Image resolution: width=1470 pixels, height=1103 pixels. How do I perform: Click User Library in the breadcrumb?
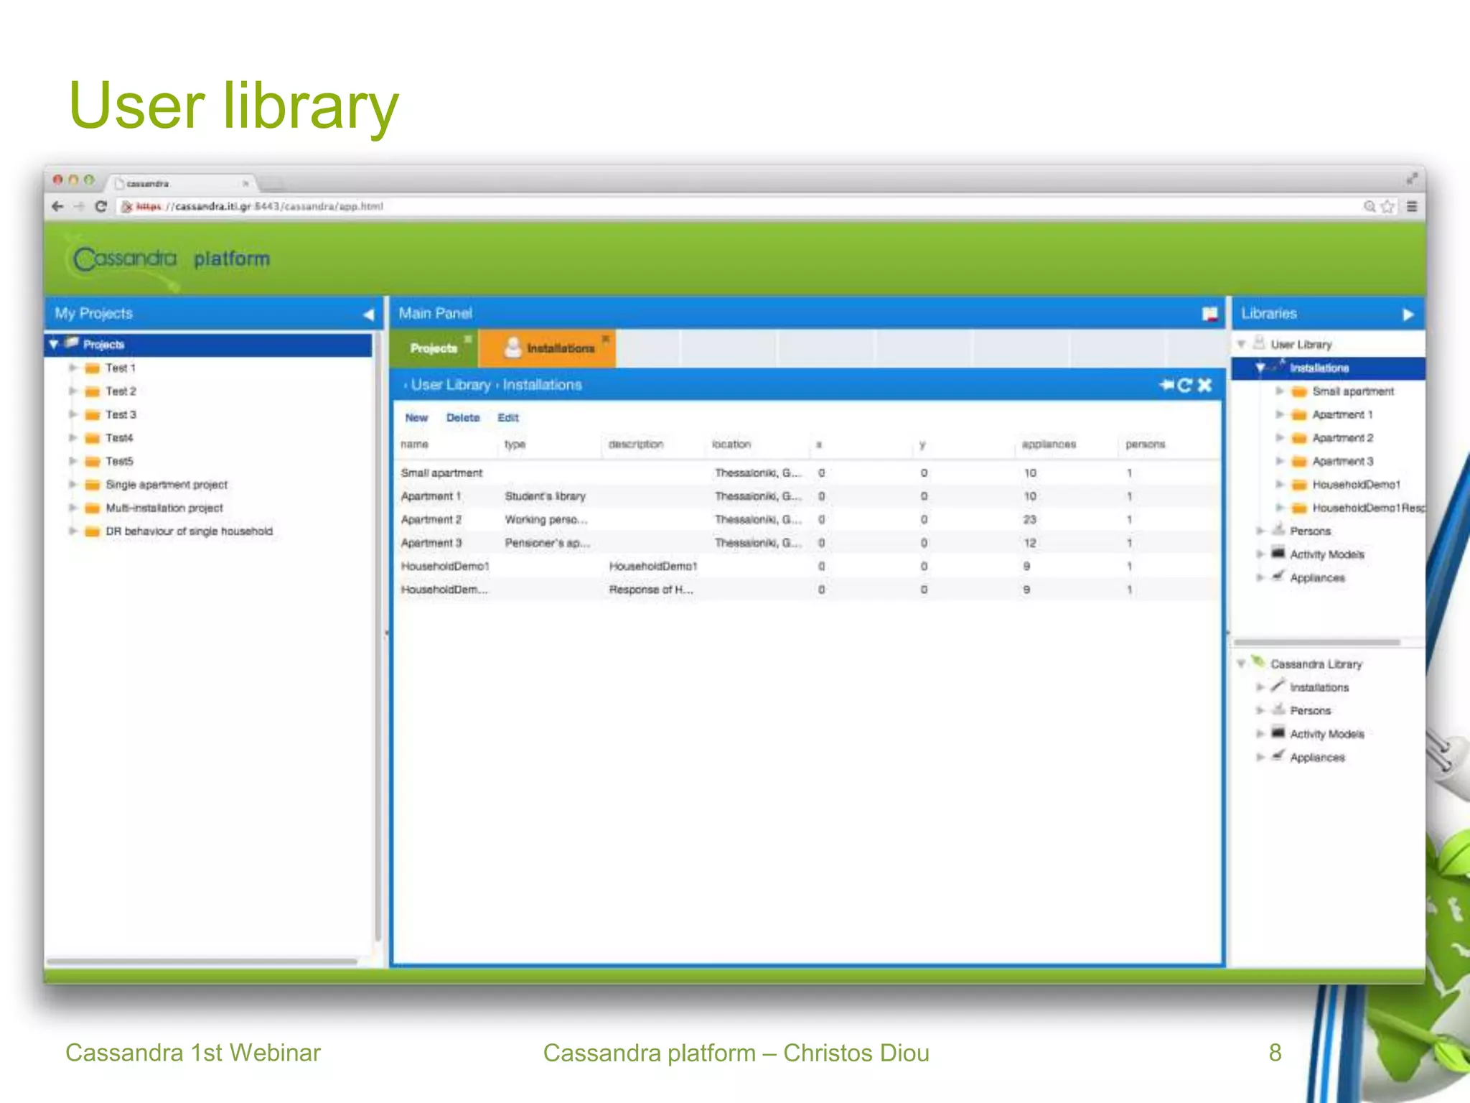pyautogui.click(x=451, y=385)
